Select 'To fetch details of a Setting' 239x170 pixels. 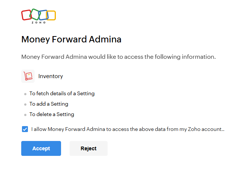click(62, 93)
